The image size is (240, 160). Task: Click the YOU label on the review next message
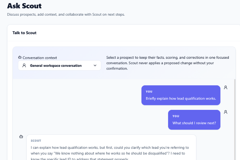(x=176, y=116)
